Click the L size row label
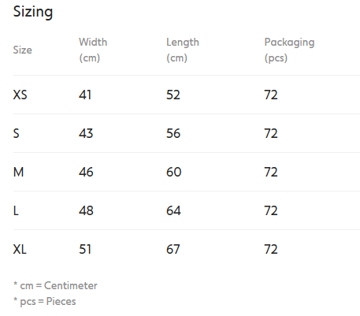Screen dimensions: 360x316 tap(16, 210)
